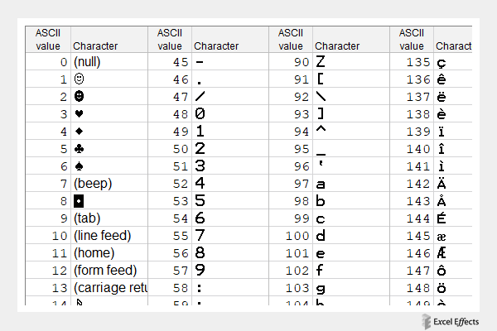Click the club symbol for ASCII 5
The image size is (497, 331).
[79, 149]
